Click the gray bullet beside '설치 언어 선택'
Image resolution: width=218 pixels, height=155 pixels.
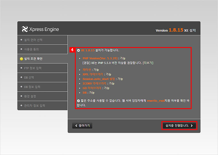22,40
